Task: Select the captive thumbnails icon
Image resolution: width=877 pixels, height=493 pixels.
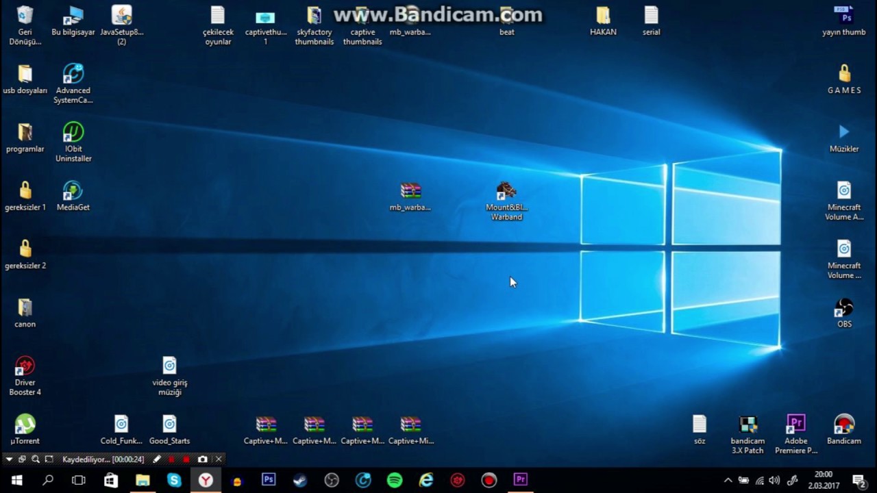Action: tap(362, 25)
